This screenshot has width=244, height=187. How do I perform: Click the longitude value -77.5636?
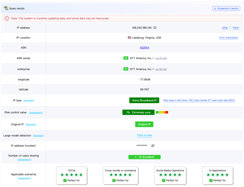pyautogui.click(x=144, y=80)
